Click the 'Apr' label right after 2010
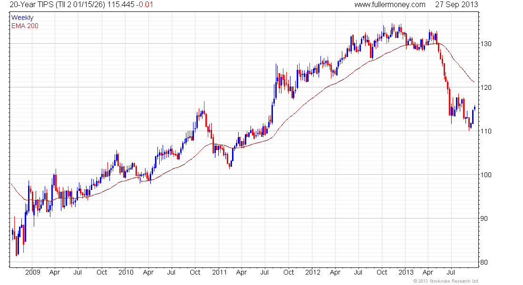 coord(148,272)
